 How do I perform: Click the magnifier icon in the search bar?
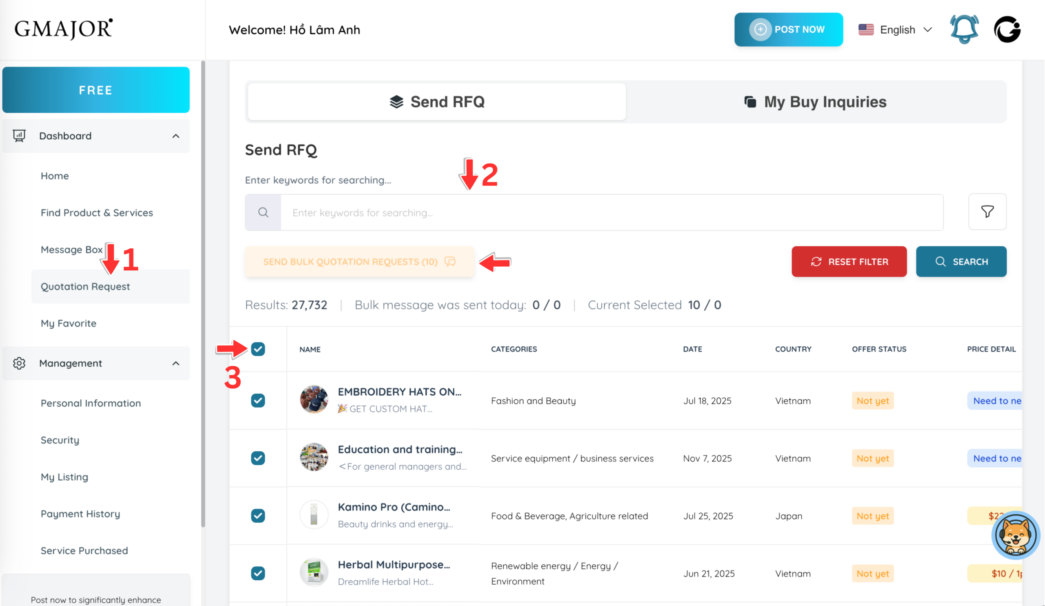263,212
